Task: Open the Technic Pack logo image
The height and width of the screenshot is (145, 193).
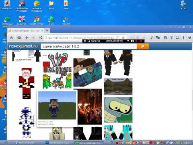Action: pos(57,70)
